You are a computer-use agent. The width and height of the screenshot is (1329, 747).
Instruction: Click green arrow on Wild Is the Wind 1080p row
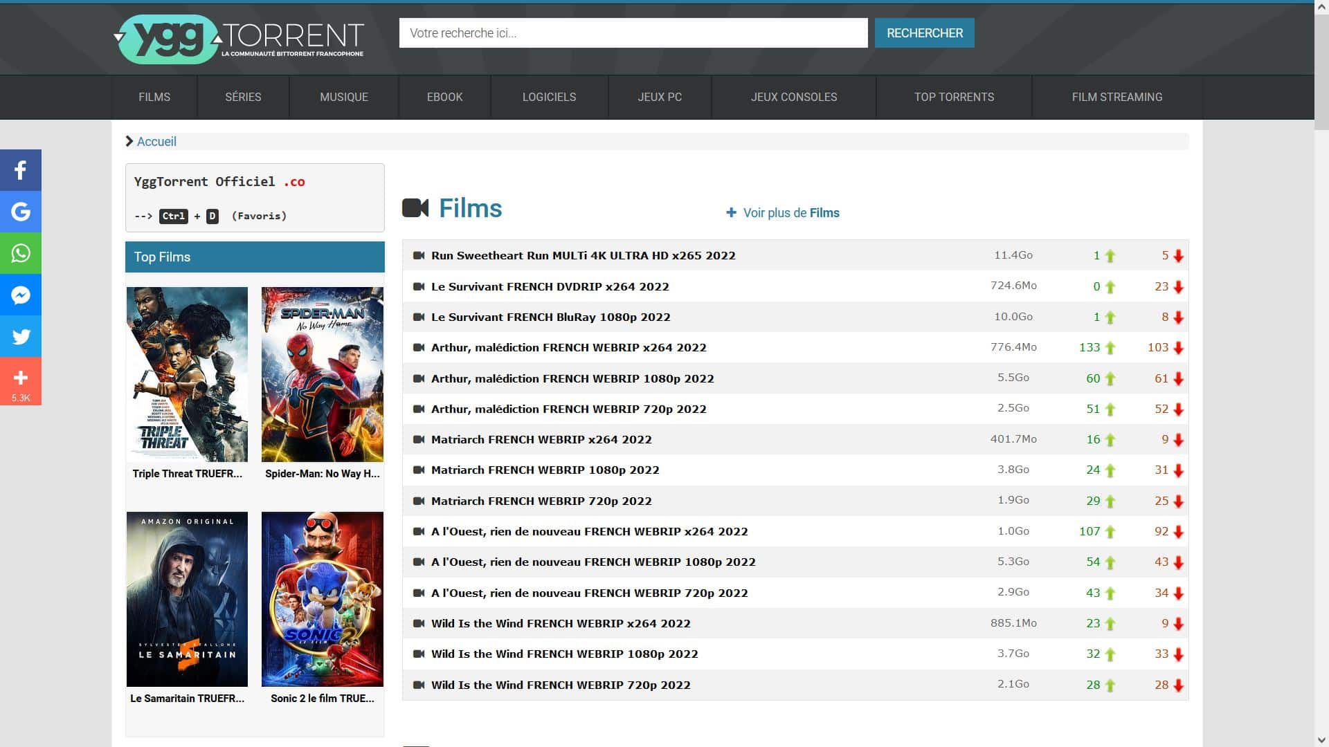(1110, 654)
